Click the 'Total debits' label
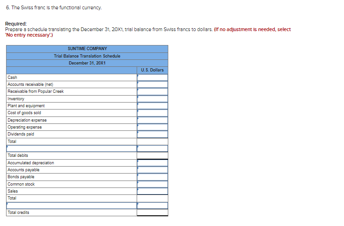The width and height of the screenshot is (344, 226). [18, 155]
